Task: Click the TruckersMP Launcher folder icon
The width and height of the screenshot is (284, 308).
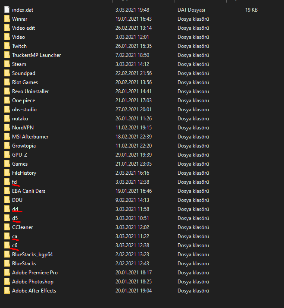Action: tap(7, 55)
